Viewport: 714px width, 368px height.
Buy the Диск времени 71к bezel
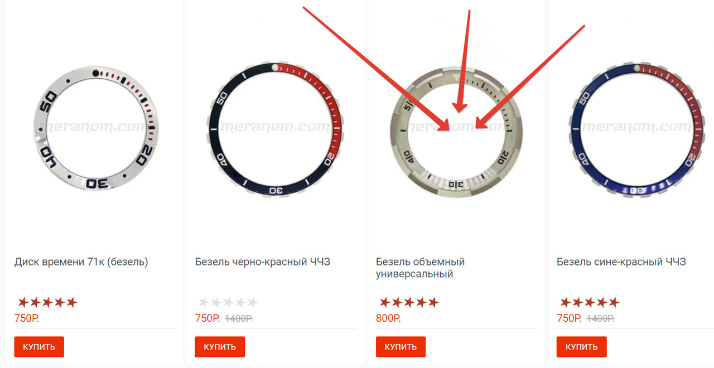coord(39,347)
